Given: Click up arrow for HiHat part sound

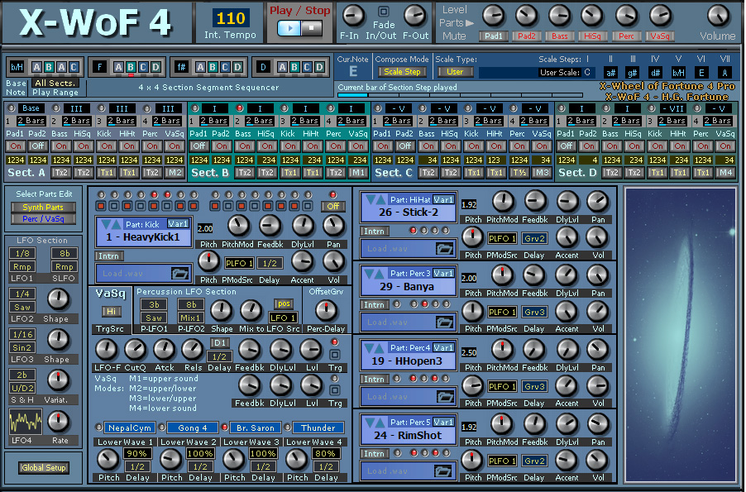Looking at the screenshot, I should click(x=380, y=199).
